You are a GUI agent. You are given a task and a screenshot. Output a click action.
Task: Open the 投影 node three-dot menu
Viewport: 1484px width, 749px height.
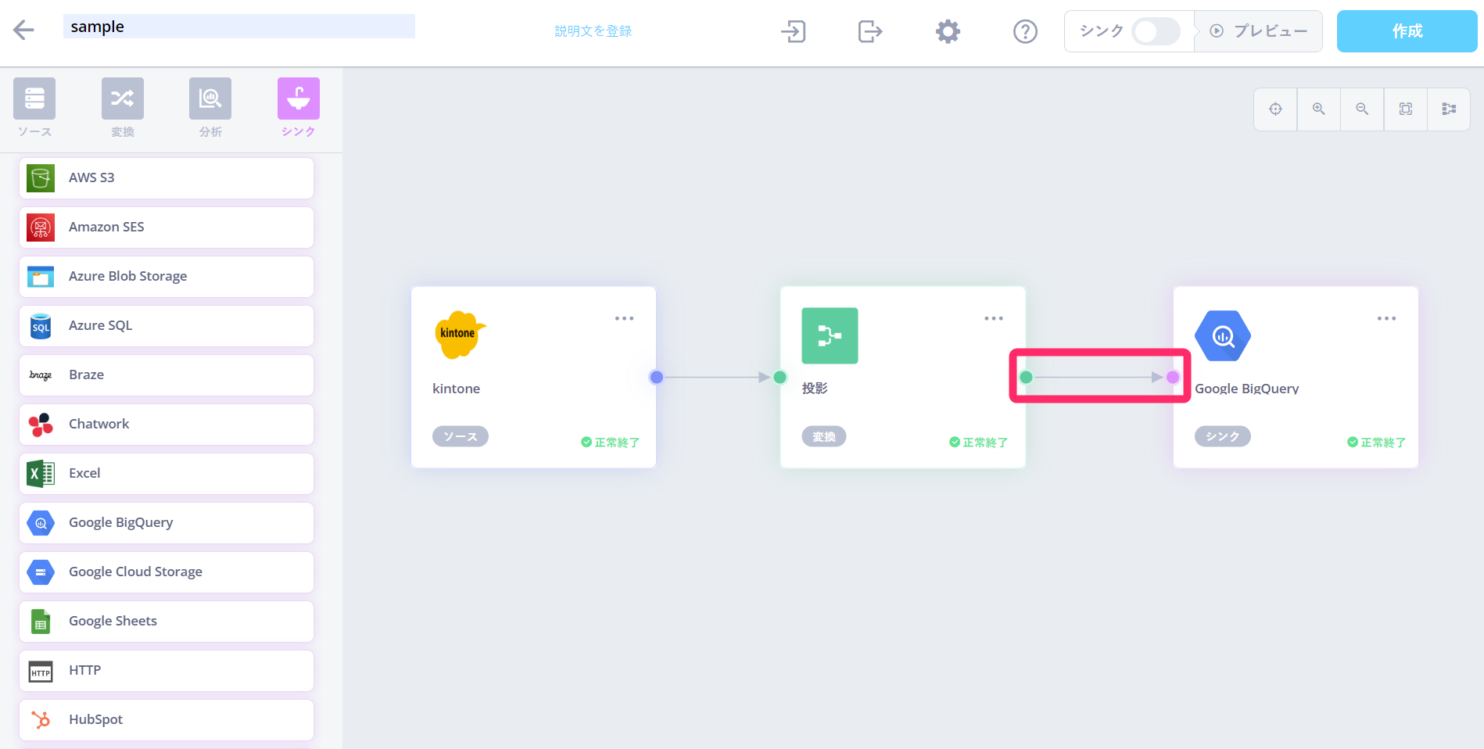click(x=993, y=318)
